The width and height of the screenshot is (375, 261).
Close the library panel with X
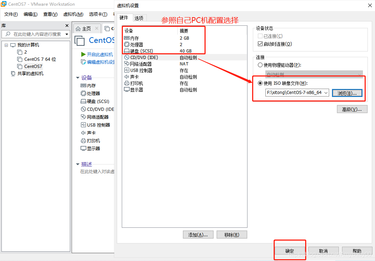tap(67, 25)
